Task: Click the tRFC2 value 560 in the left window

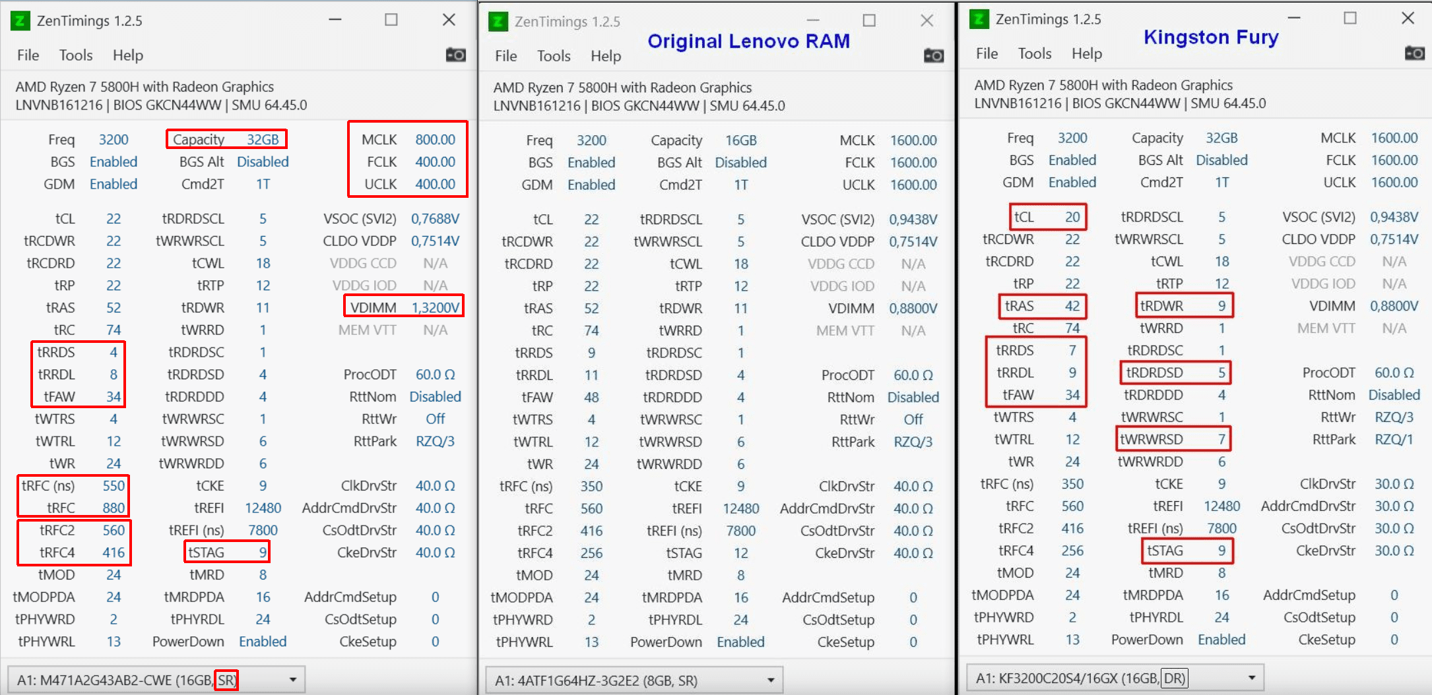Action: (114, 530)
